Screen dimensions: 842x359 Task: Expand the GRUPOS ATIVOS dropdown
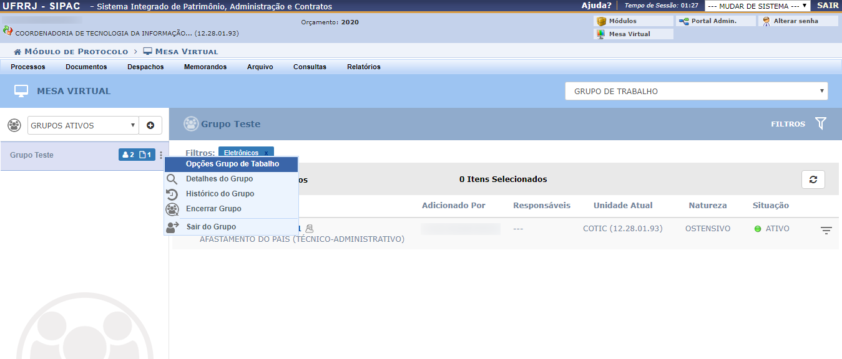[x=82, y=125]
